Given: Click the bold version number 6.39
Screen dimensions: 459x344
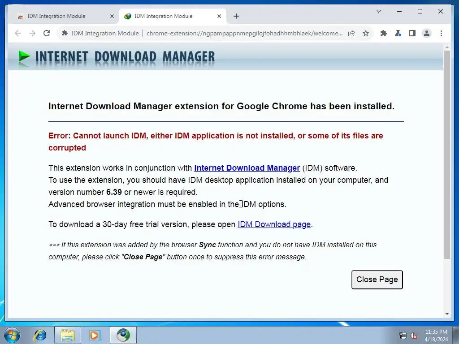Looking at the screenshot, I should point(114,192).
